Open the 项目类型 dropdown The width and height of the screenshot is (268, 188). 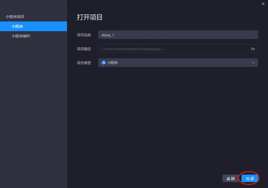(x=178, y=63)
